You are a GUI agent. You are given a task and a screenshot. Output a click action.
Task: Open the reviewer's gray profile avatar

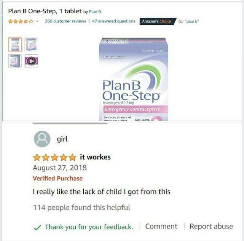(42, 139)
